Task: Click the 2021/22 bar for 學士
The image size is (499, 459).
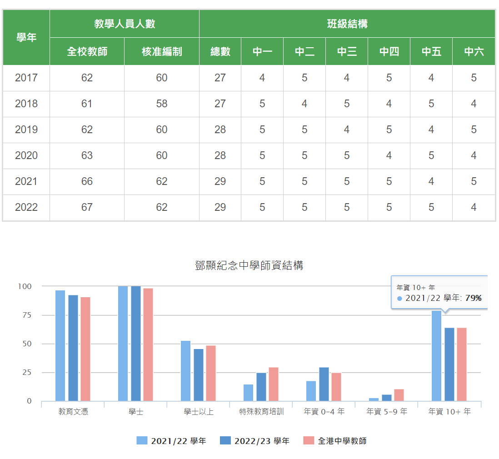Action: 123,344
